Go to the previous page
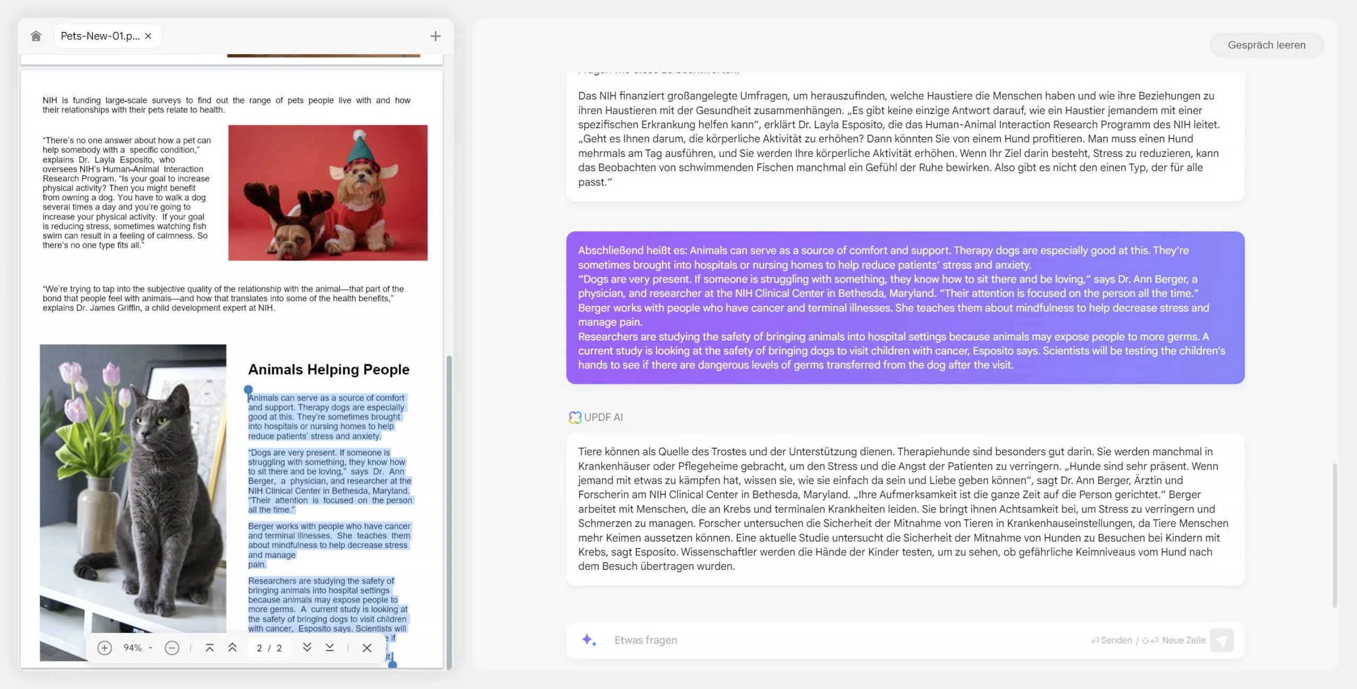 click(x=232, y=648)
